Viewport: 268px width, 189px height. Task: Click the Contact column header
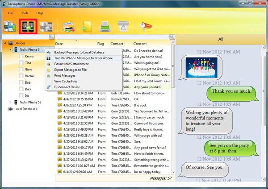117,44
